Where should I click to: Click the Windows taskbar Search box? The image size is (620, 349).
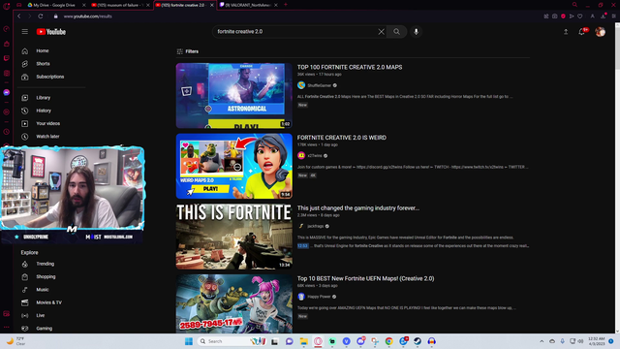232,341
